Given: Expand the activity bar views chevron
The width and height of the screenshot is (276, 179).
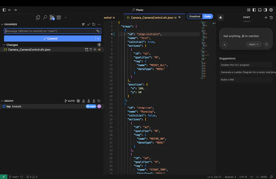Looking at the screenshot, I should [x=66, y=18].
